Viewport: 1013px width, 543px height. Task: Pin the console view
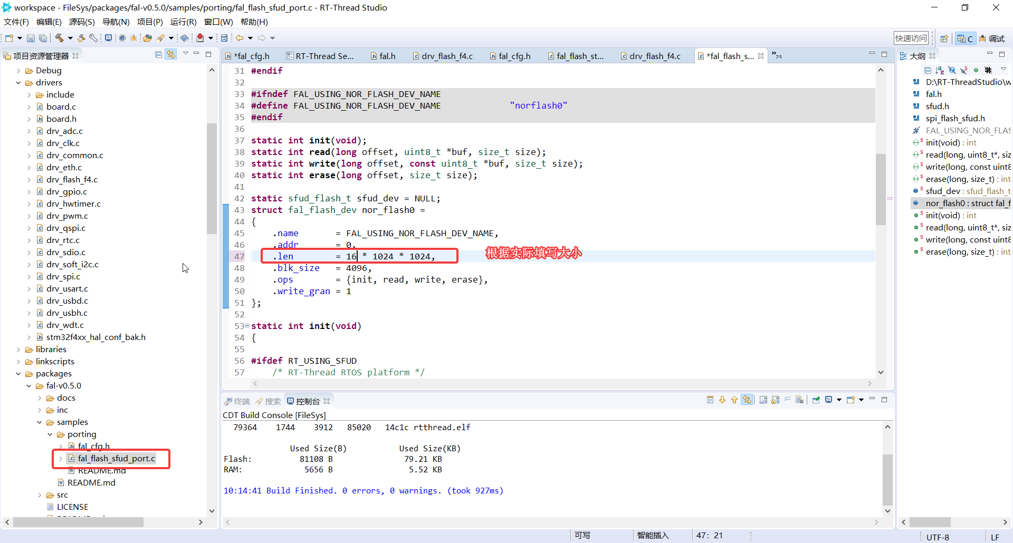816,400
